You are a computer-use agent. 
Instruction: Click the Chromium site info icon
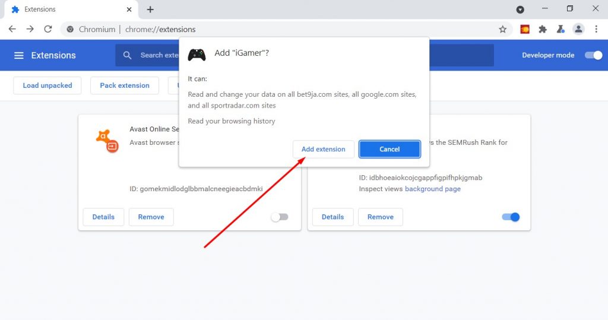(x=70, y=29)
